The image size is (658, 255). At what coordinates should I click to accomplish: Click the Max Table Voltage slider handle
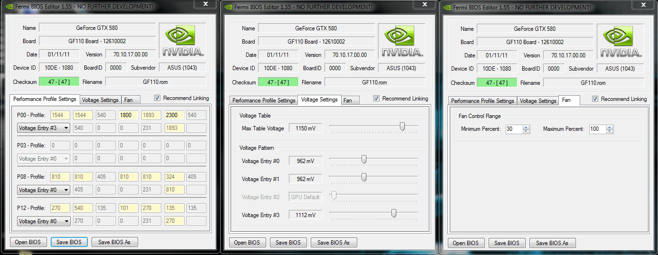[402, 126]
